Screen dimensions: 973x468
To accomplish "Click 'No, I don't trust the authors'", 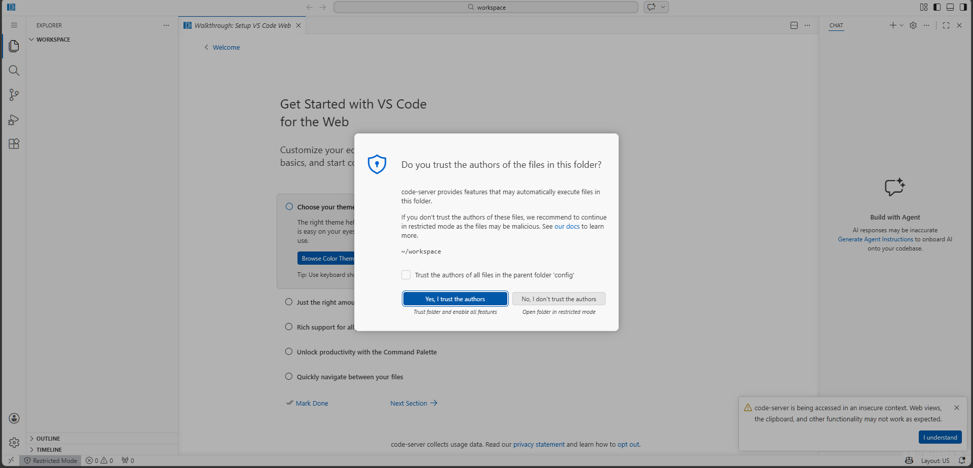I will click(x=559, y=299).
